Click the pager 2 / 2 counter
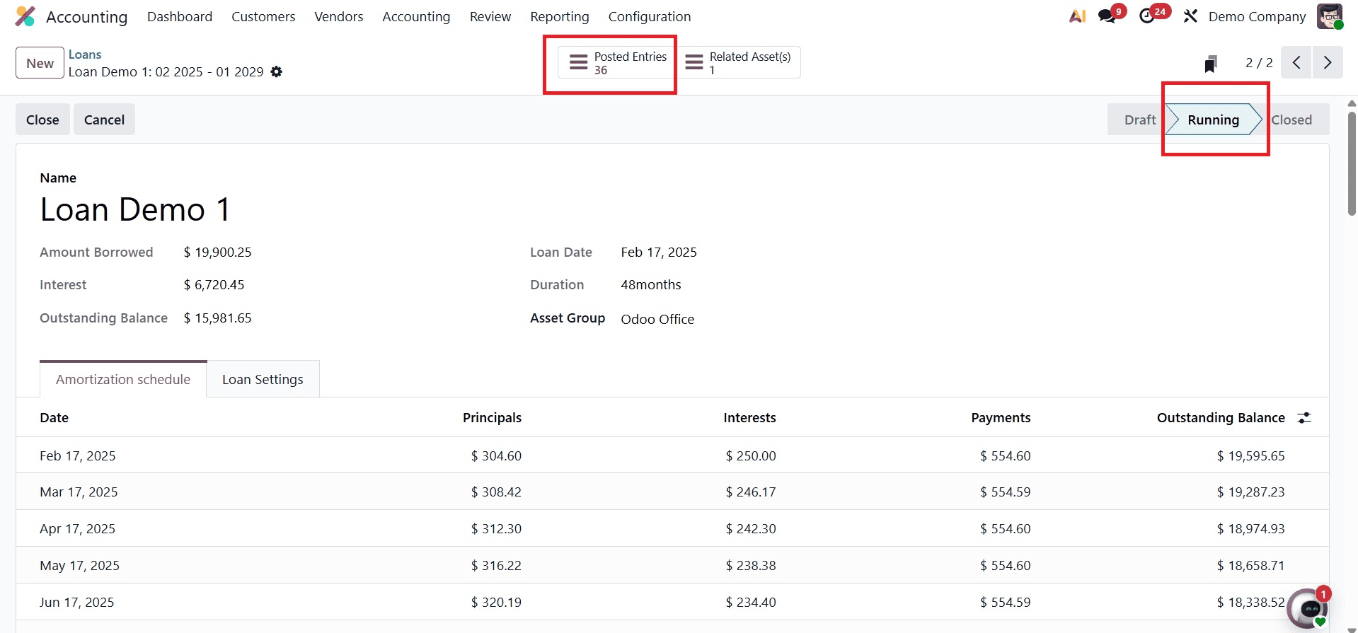This screenshot has width=1358, height=633. [x=1259, y=63]
